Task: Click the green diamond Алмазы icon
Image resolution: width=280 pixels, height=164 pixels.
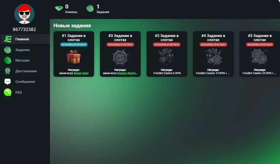Action: (59, 8)
